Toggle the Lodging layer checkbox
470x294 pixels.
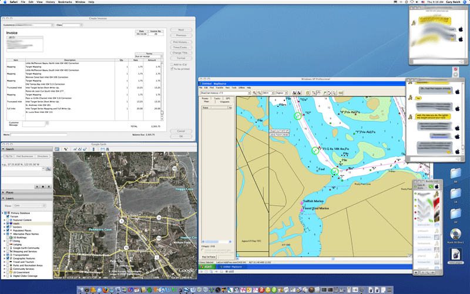point(8,244)
